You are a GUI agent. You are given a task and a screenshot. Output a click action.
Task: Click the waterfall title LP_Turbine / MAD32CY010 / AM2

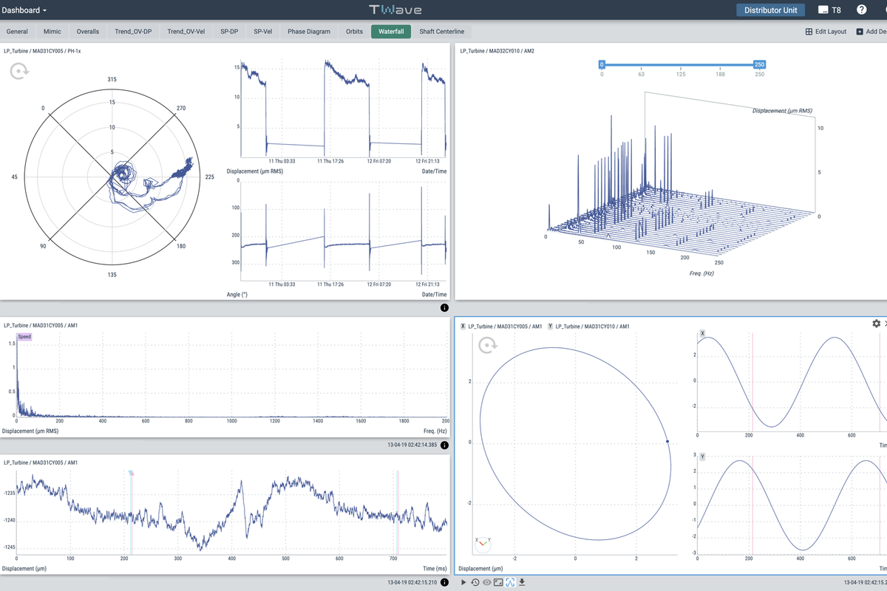499,51
